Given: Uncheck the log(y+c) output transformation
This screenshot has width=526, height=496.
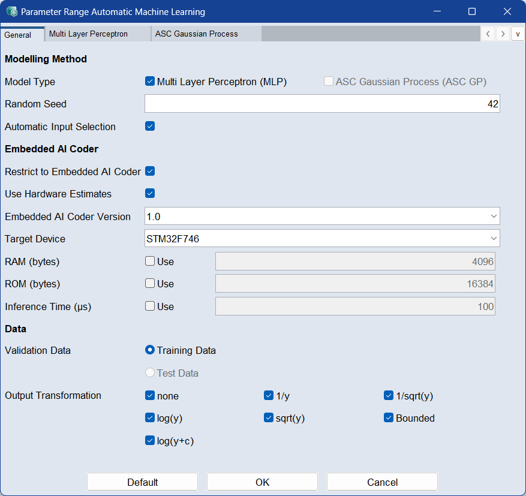Looking at the screenshot, I should click(x=150, y=441).
